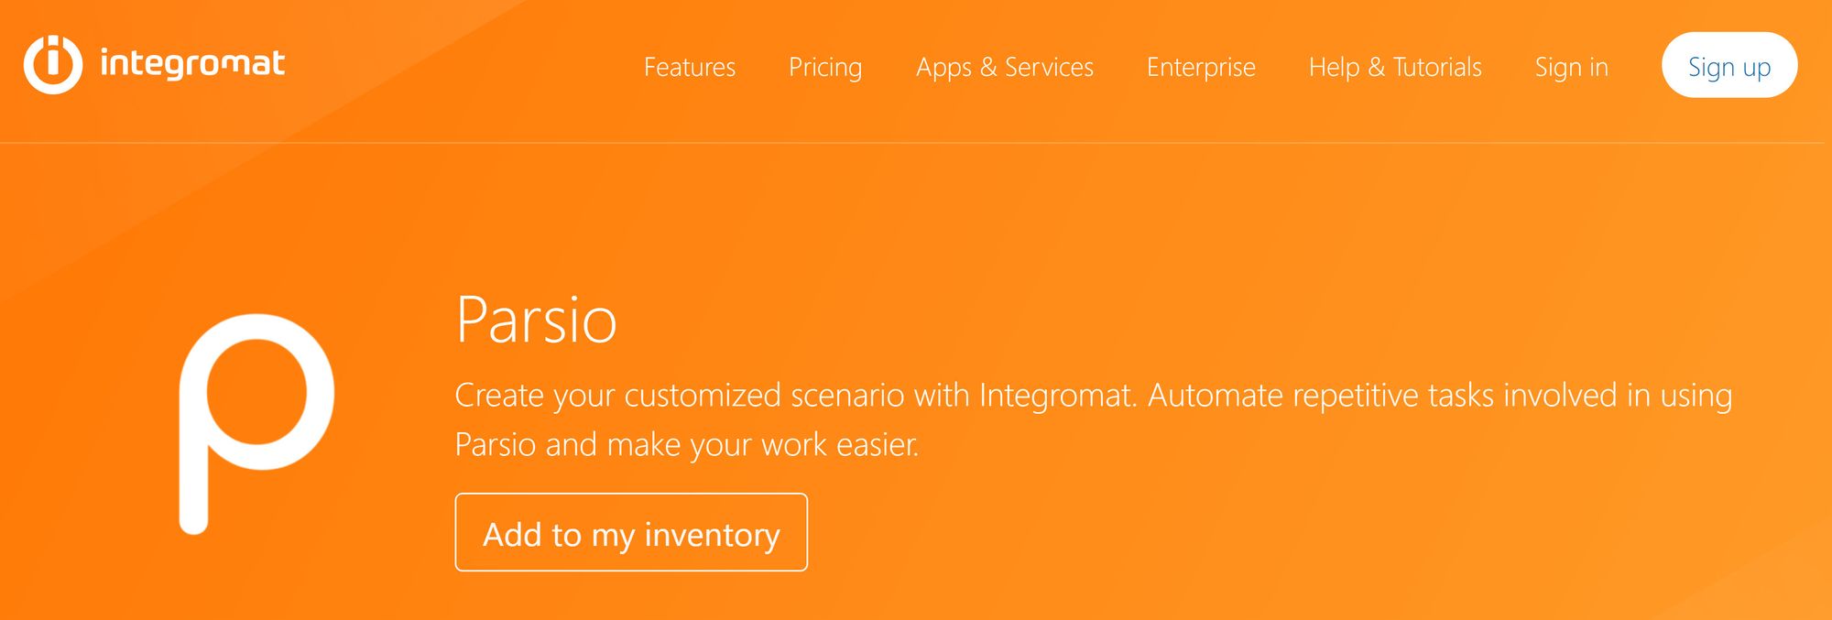Click the word 'inventory' on the outlined button
The height and width of the screenshot is (620, 1832).
pyautogui.click(x=713, y=535)
